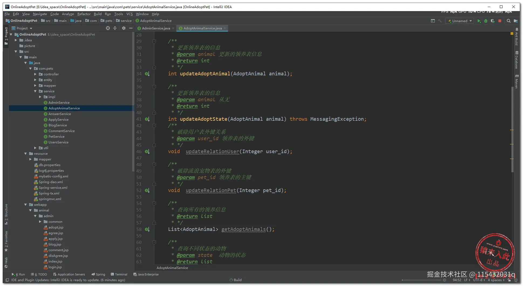523x286 pixels.
Task: Open the Spring tool window
Action: [x=98, y=274]
